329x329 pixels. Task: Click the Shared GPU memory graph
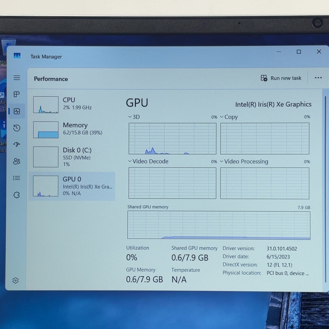tap(219, 225)
